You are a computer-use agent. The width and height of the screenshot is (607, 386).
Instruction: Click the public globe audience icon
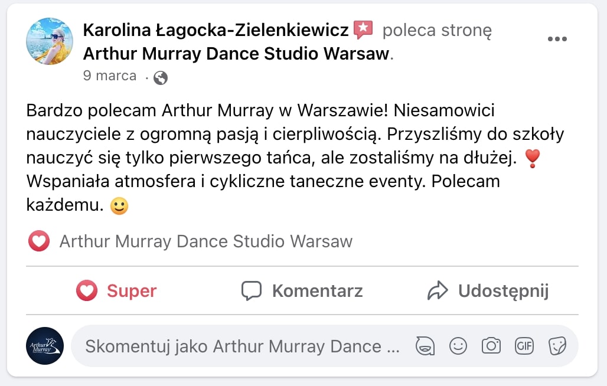click(160, 77)
